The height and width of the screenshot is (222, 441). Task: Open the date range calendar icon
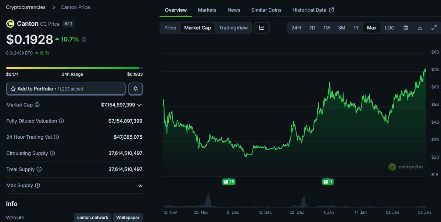pos(406,28)
